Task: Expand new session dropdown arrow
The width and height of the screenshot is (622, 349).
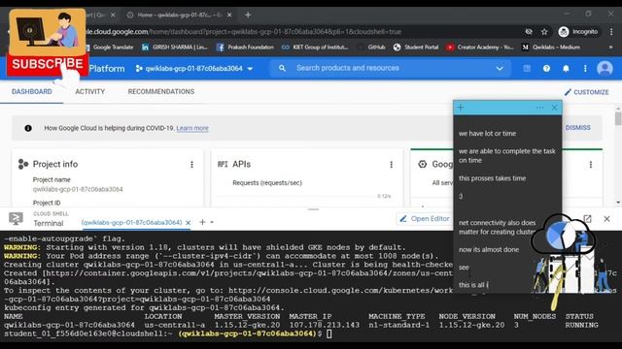Action: [x=212, y=222]
